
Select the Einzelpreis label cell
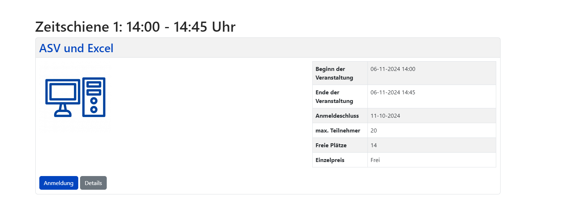tap(330, 160)
